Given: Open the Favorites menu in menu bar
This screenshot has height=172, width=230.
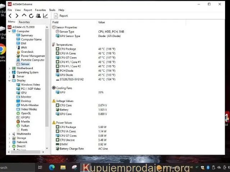Looking at the screenshot, I should coord(40,10).
